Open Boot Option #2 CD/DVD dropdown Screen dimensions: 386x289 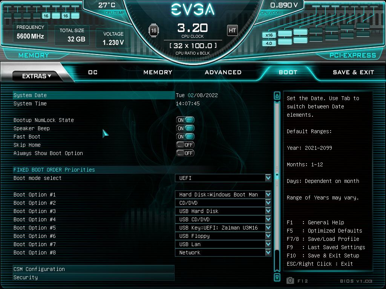223,203
